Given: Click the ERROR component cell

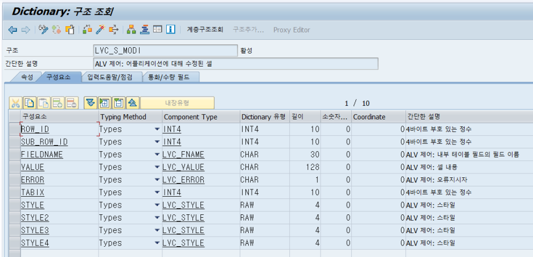Looking at the screenshot, I should click(x=59, y=180).
